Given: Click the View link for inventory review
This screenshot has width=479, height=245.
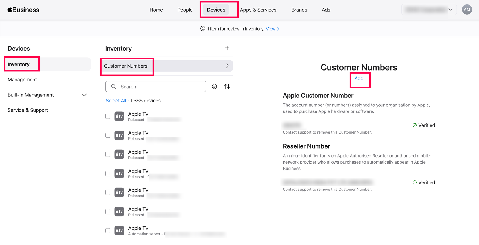Looking at the screenshot, I should pyautogui.click(x=272, y=29).
